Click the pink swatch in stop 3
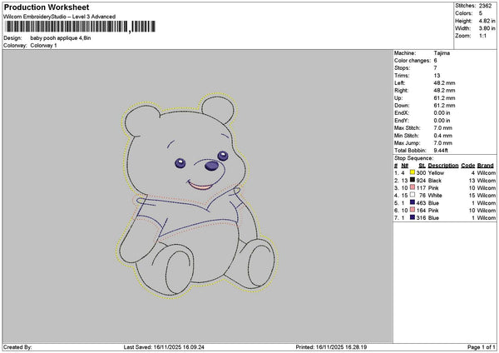 click(x=413, y=187)
